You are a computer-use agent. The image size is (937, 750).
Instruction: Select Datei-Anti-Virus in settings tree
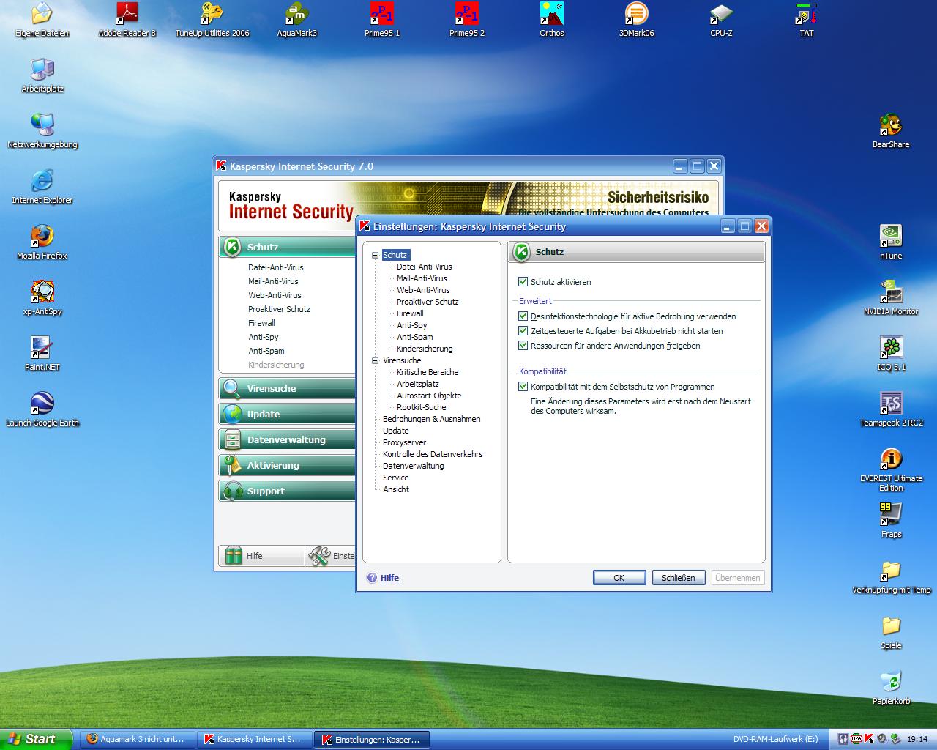(x=425, y=267)
